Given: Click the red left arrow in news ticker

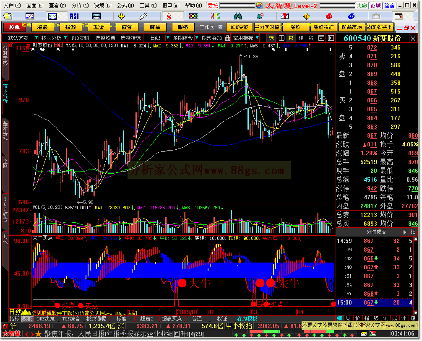Looking at the screenshot, I should coord(27,334).
